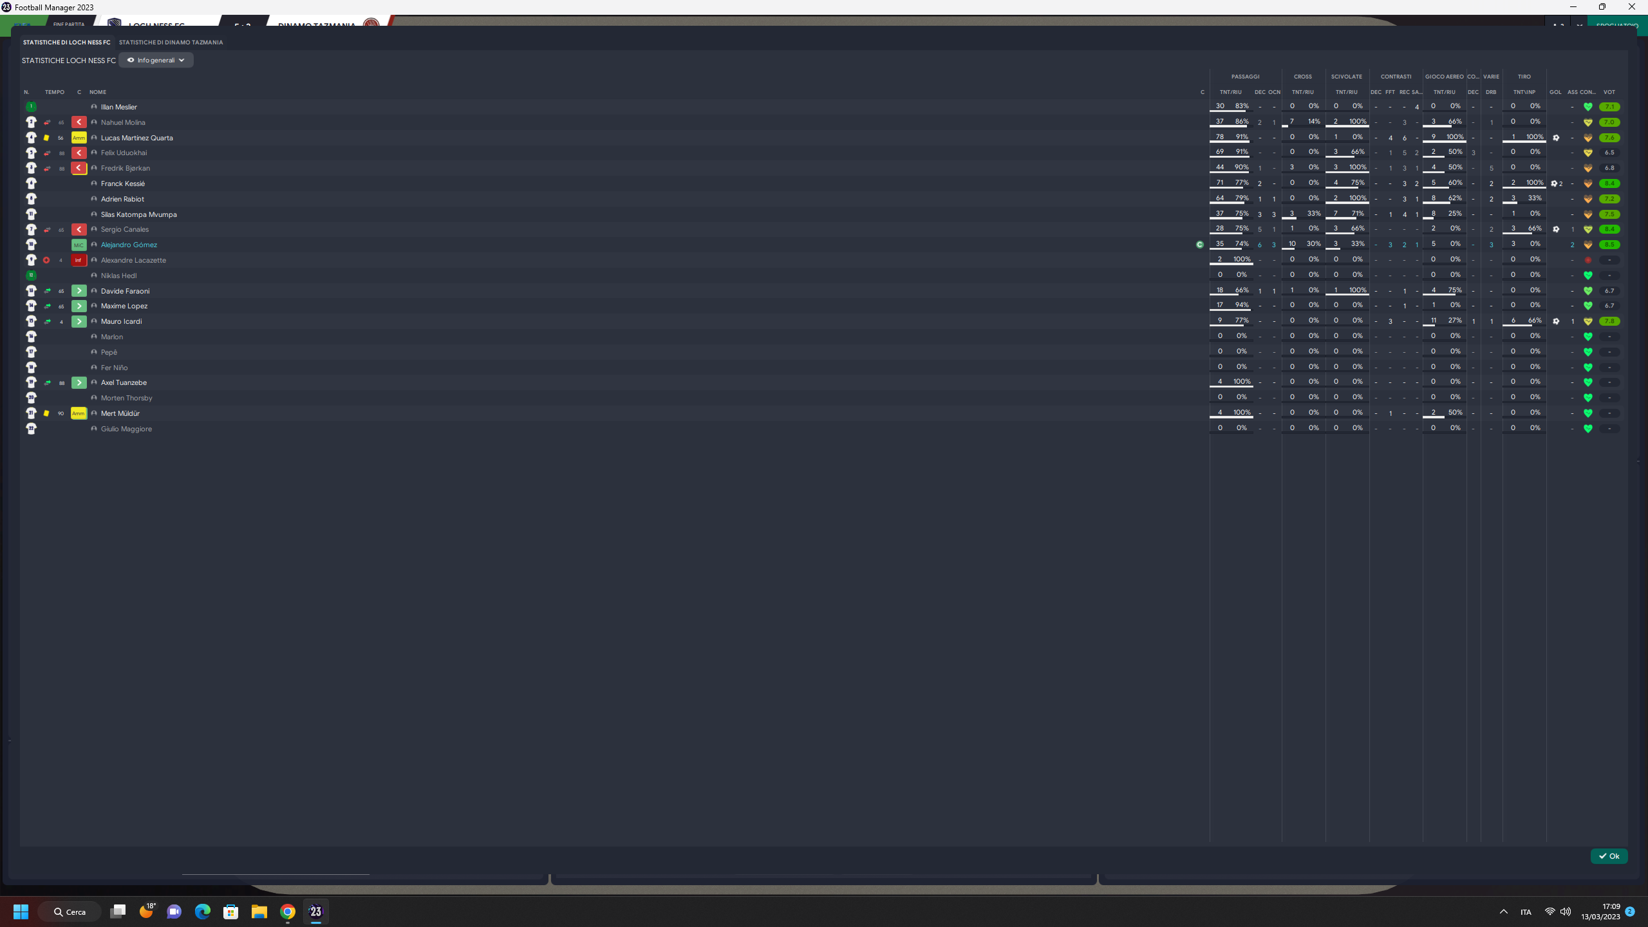Click Maxime Lopez's green substitution arrow
Screen dimensions: 1648x927
(79, 306)
